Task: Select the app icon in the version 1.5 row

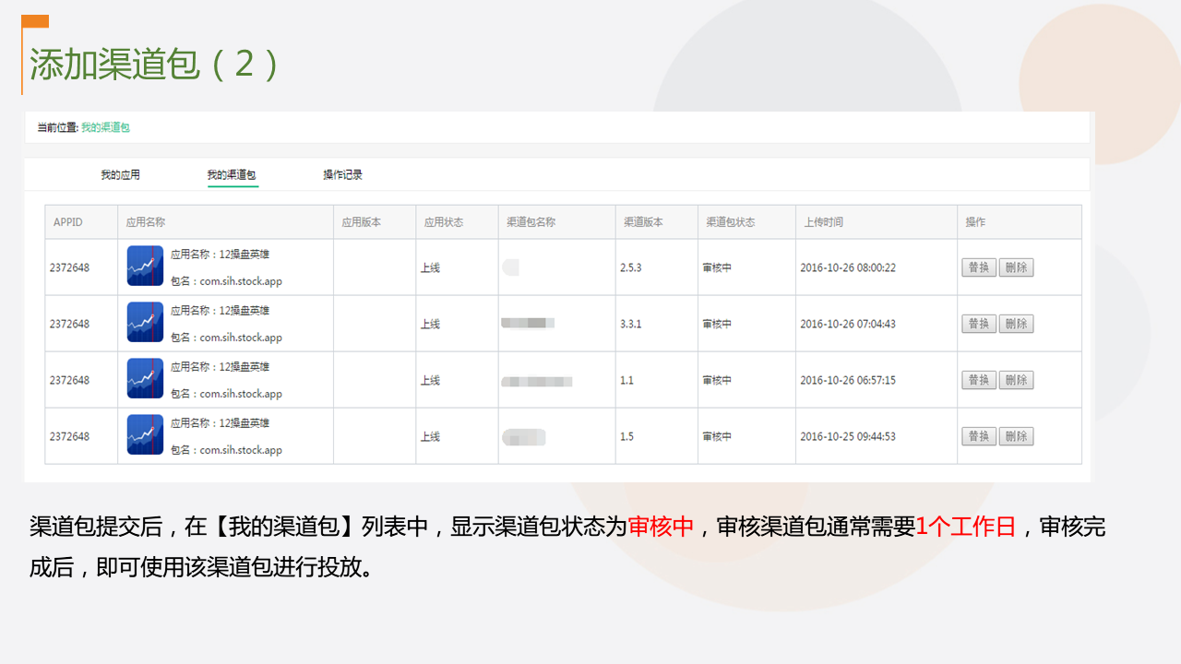Action: pyautogui.click(x=145, y=434)
